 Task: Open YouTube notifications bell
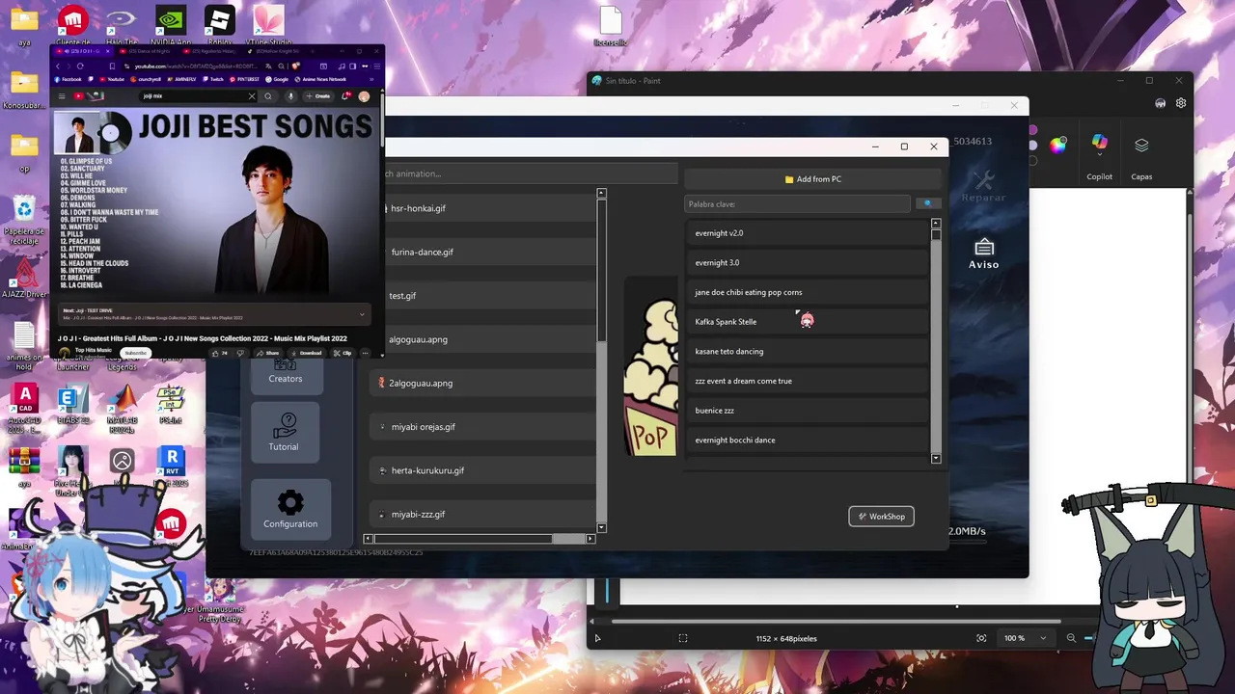[x=345, y=96]
